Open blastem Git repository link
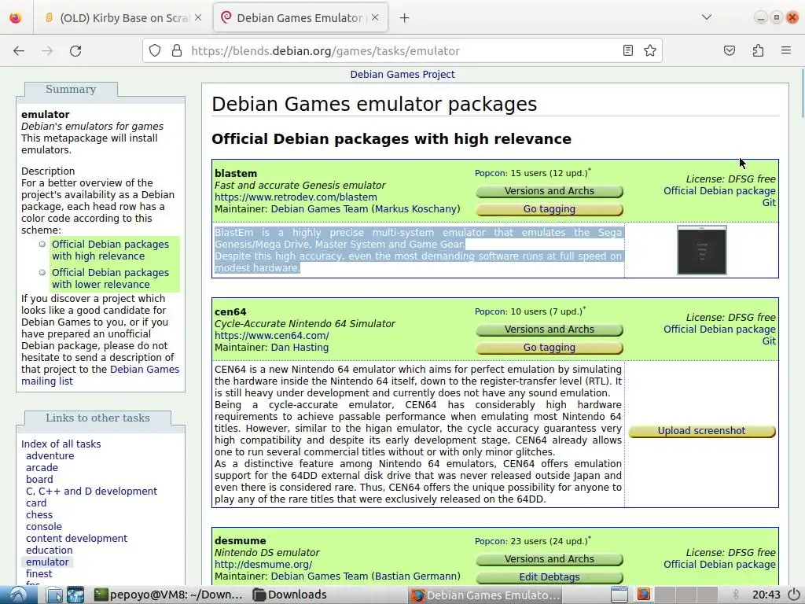 (769, 203)
